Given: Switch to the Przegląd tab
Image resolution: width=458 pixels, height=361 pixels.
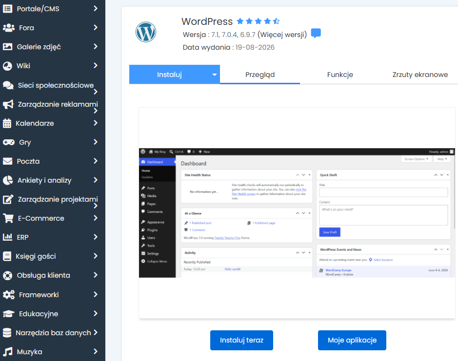Looking at the screenshot, I should (x=260, y=75).
